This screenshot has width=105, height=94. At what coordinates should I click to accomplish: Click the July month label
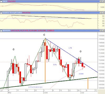[x=82, y=93]
